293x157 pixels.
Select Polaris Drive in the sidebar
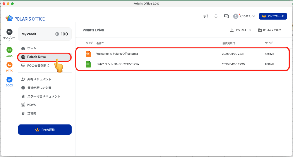tap(45, 57)
